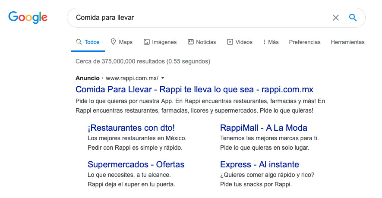Click the Noticias newspaper icon
The height and width of the screenshot is (198, 382).
coord(190,42)
